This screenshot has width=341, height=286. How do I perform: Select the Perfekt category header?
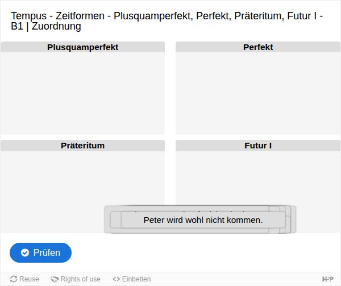257,47
